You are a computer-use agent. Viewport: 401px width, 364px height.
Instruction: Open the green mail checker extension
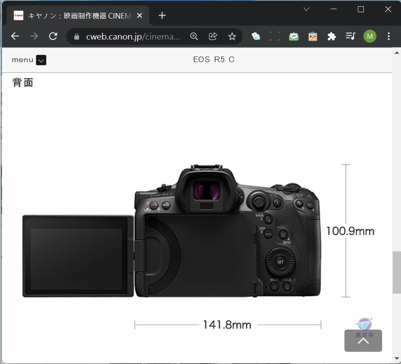tap(294, 36)
